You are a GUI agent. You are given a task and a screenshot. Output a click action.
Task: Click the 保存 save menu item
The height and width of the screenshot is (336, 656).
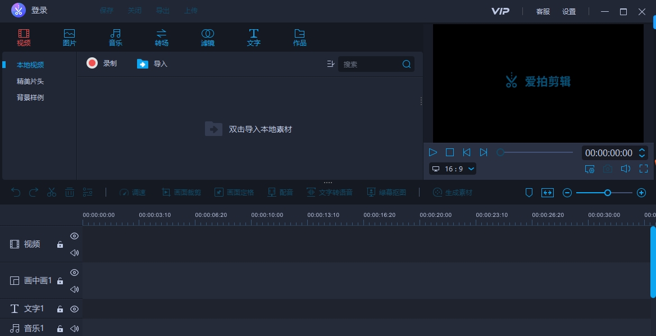(x=106, y=11)
